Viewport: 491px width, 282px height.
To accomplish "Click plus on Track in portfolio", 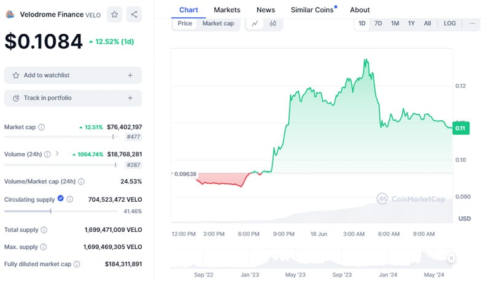I will click(130, 98).
